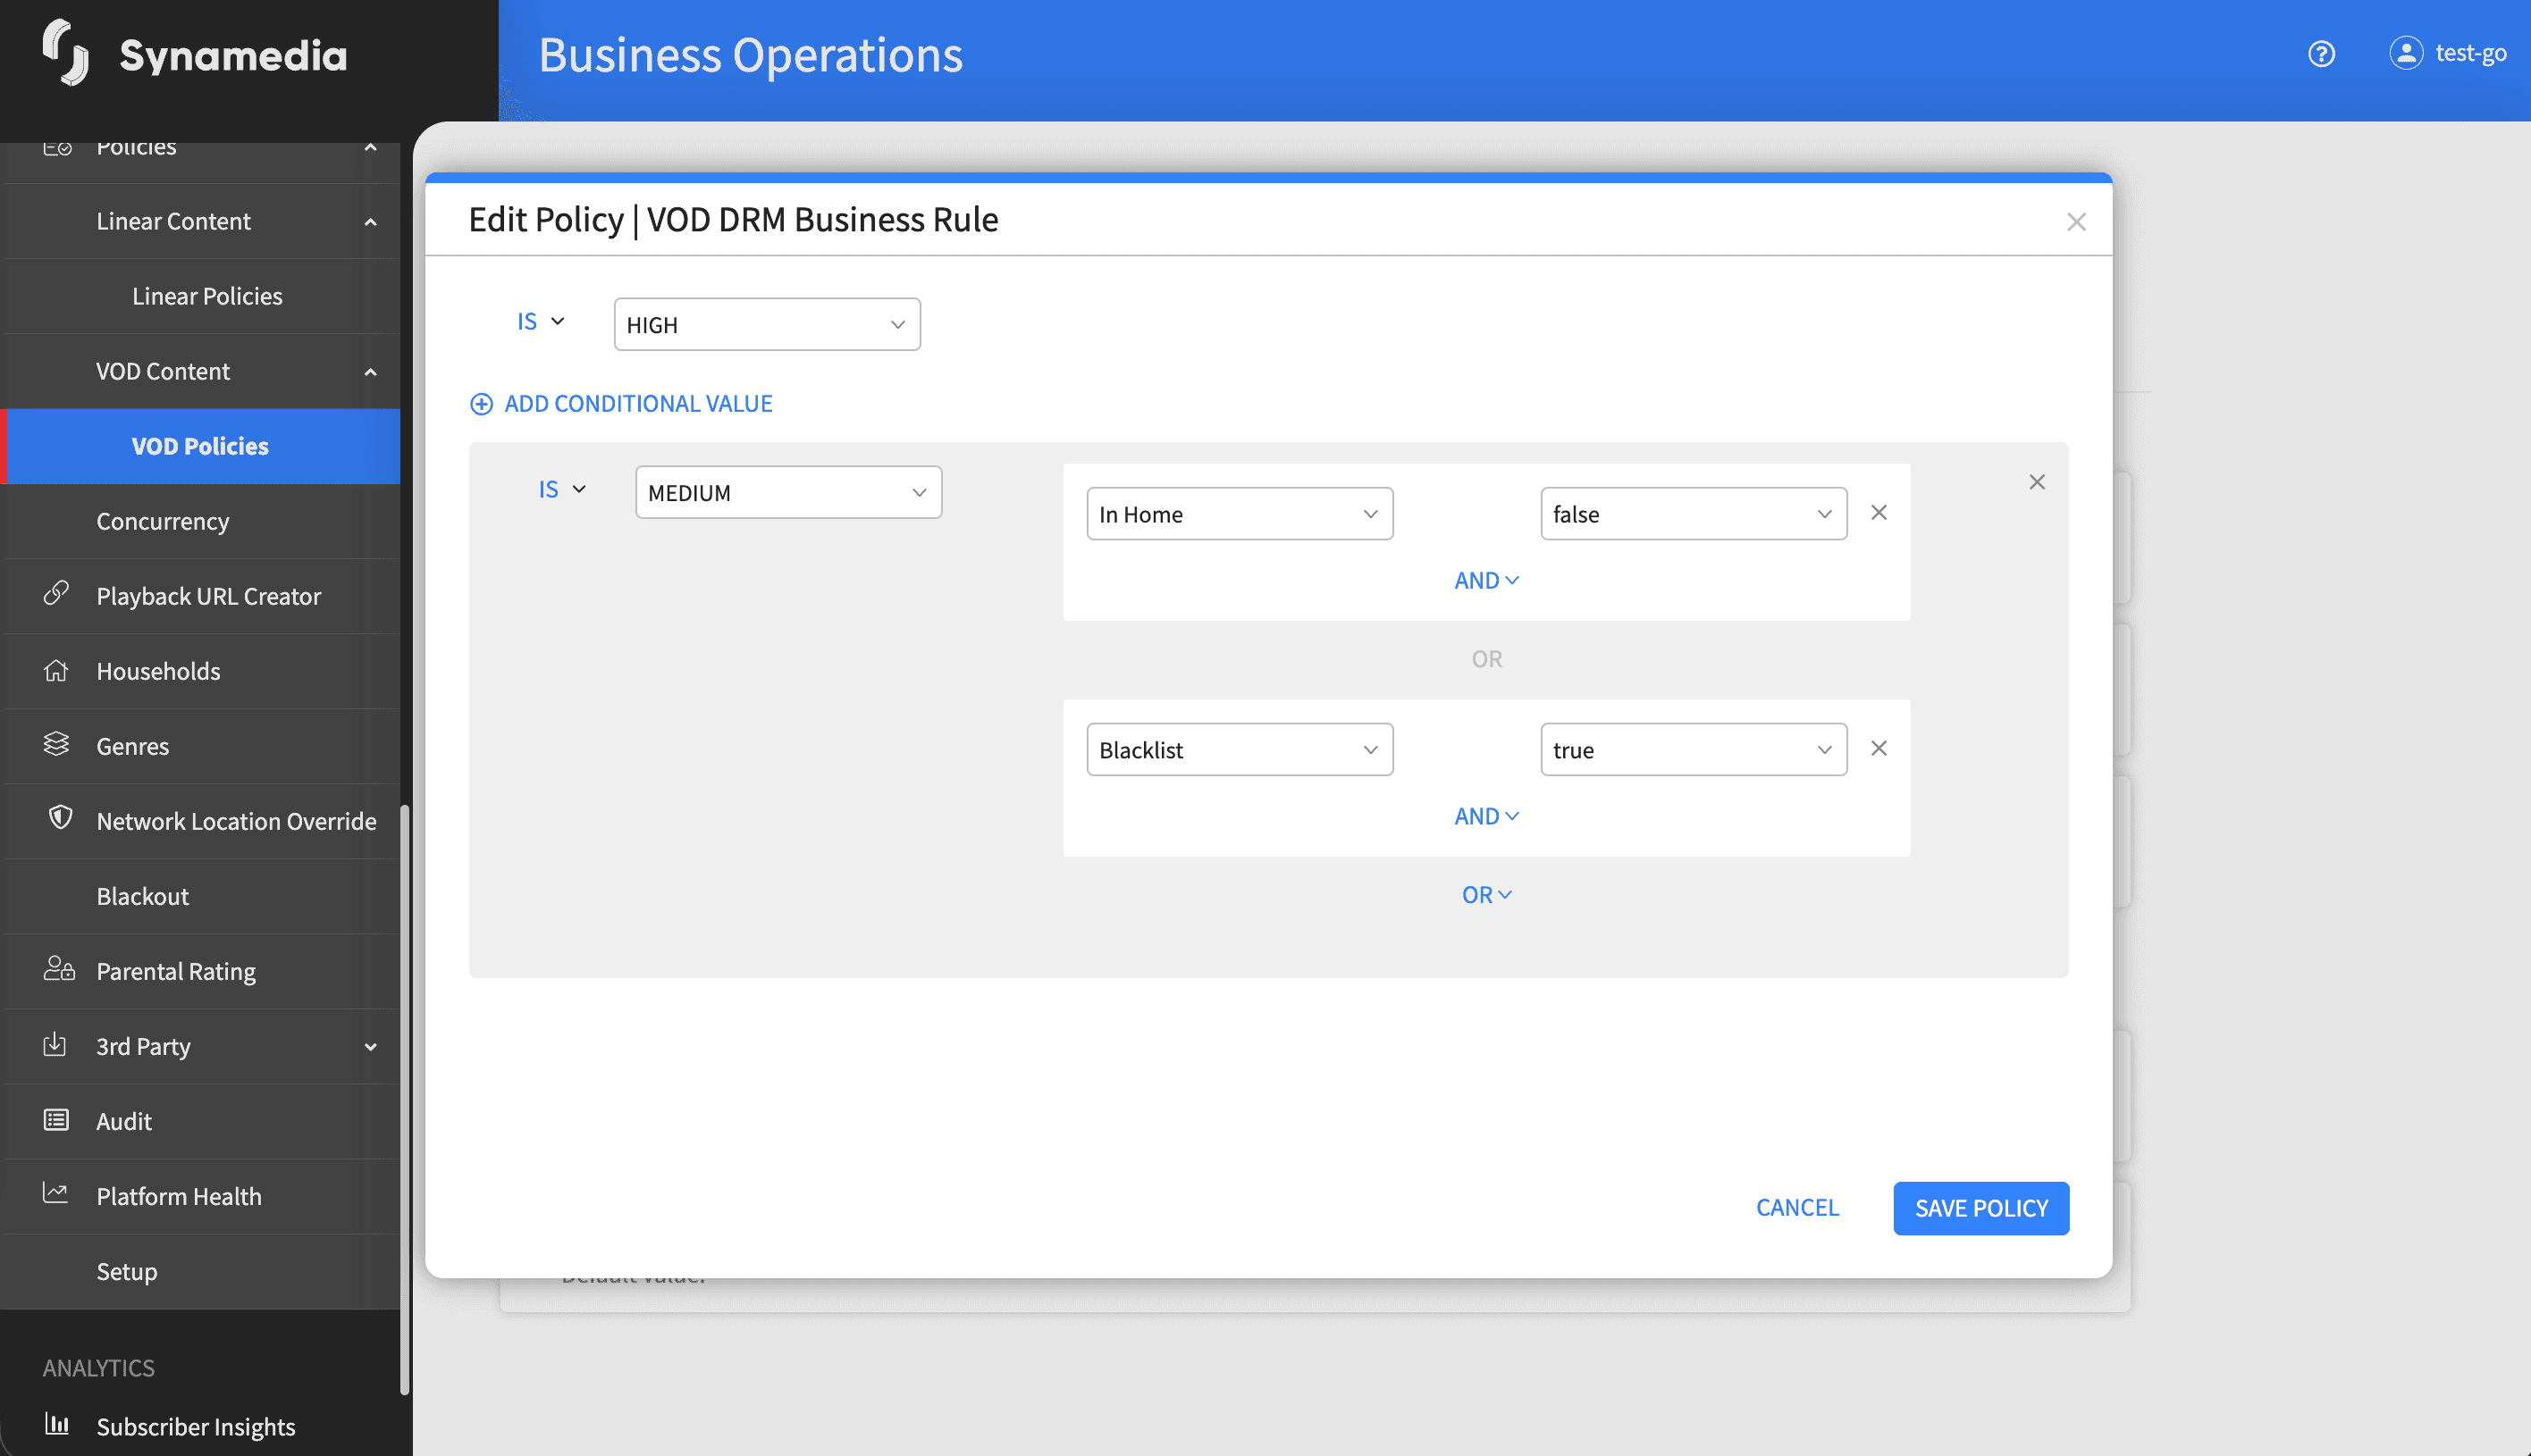Viewport: 2531px width, 1456px height.
Task: Click the user account avatar icon
Action: tap(2406, 53)
